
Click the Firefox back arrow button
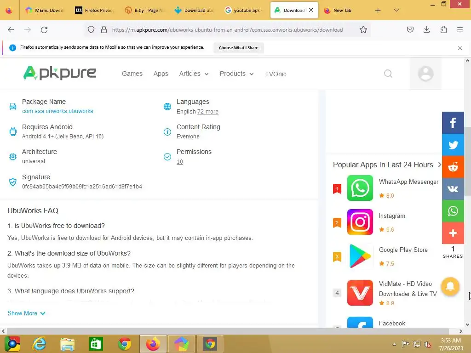coord(11,30)
